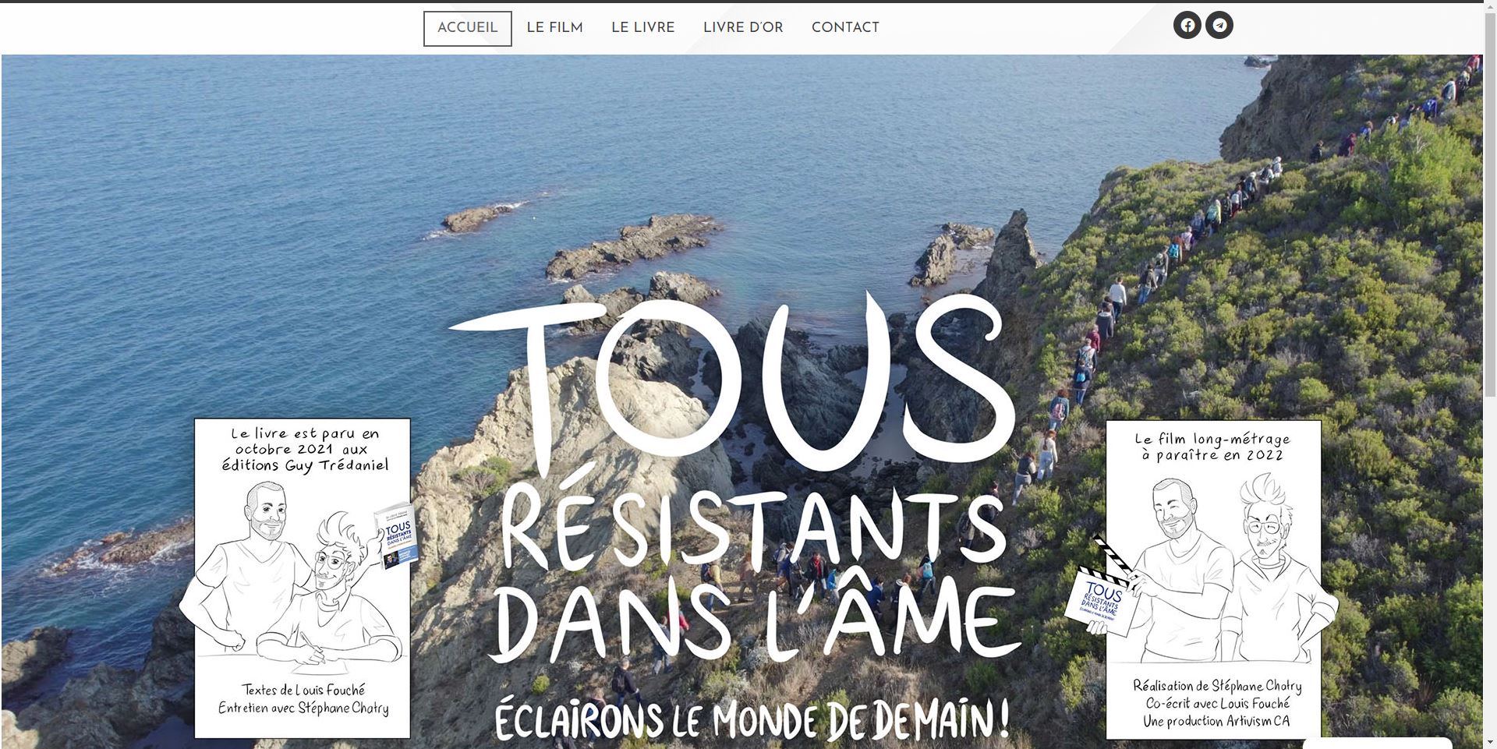Click the scrollbar down arrow

pyautogui.click(x=1489, y=742)
